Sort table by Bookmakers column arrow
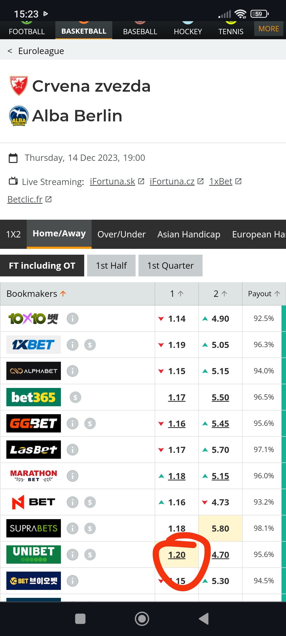 (63, 294)
